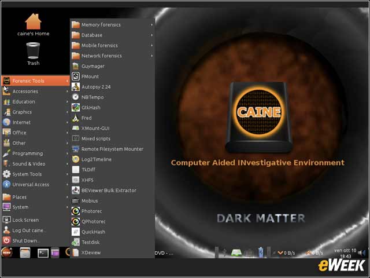Click the battery tray icon
This screenshot has width=370, height=278.
[x=261, y=253]
